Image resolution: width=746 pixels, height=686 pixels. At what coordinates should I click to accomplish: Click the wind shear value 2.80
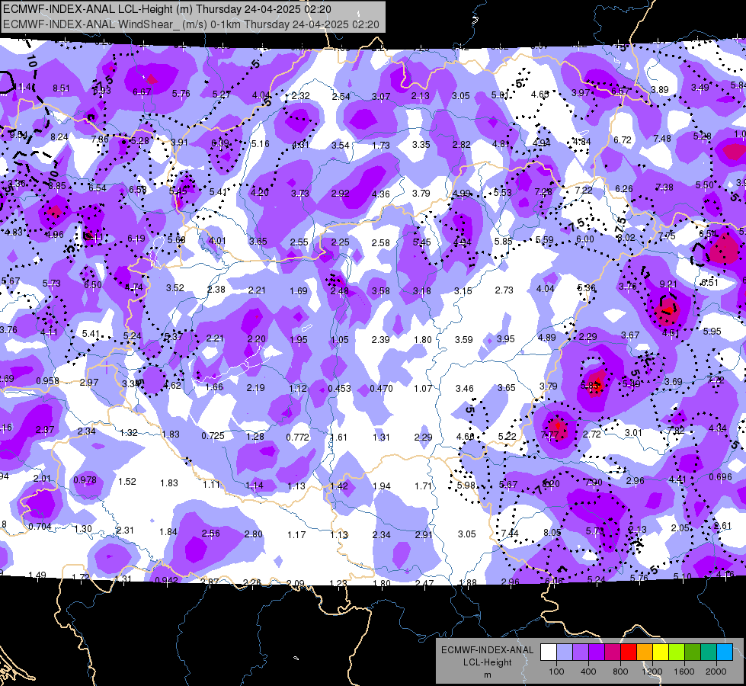pyautogui.click(x=253, y=534)
